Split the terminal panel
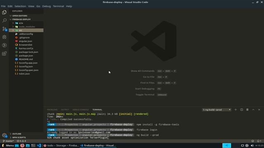The image size is (264, 148). coord(241,110)
